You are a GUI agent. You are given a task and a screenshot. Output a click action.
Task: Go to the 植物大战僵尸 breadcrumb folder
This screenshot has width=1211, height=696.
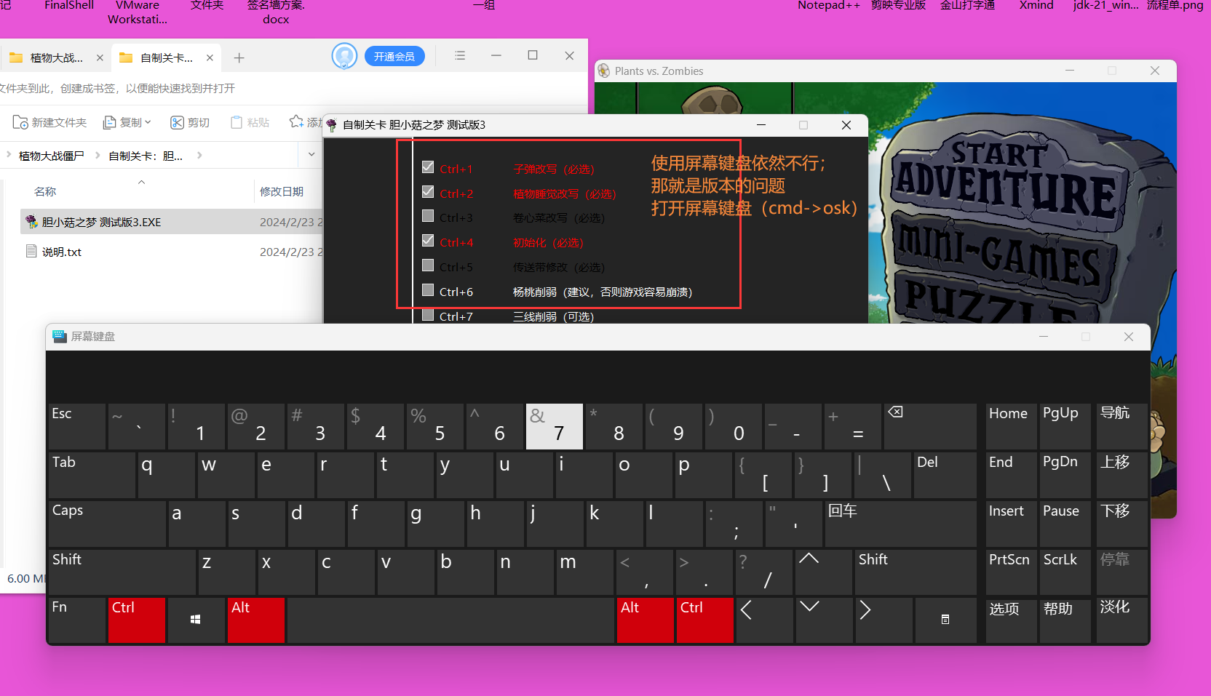click(52, 156)
